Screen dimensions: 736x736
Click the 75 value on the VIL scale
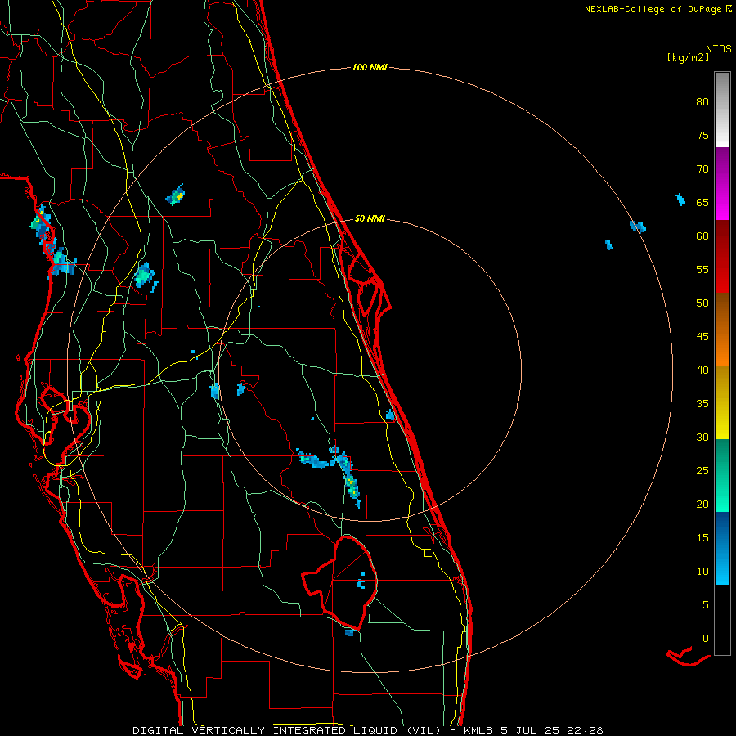pyautogui.click(x=702, y=136)
